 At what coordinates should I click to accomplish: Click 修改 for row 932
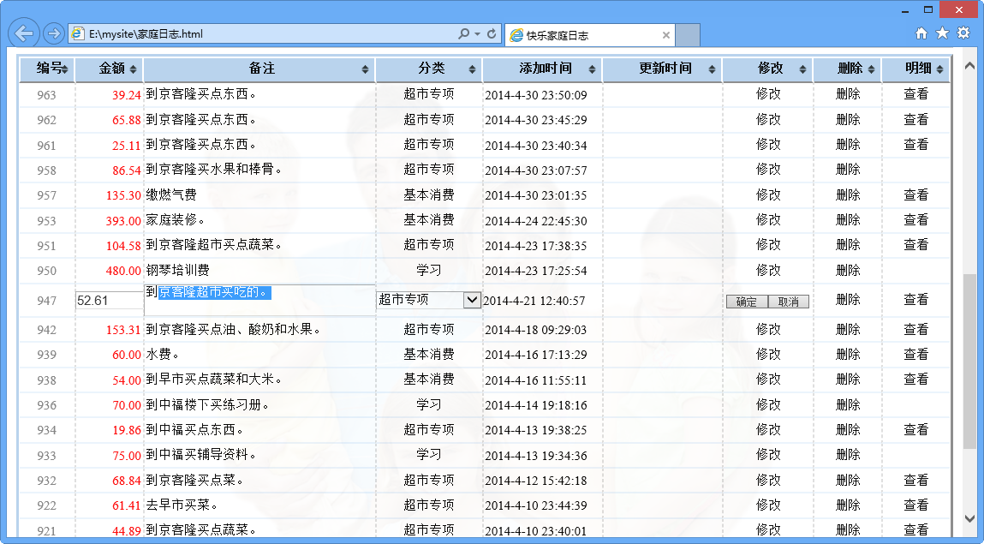pos(768,480)
